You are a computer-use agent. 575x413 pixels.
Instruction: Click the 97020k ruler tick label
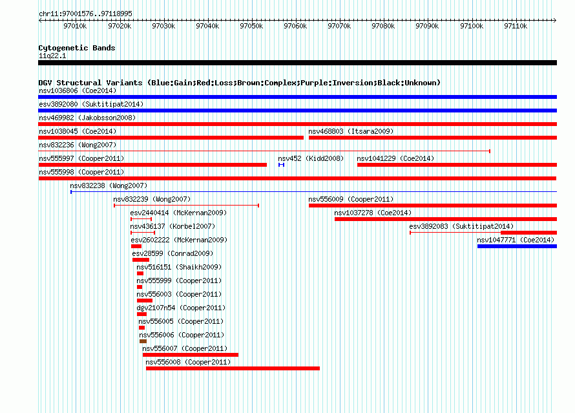point(120,26)
